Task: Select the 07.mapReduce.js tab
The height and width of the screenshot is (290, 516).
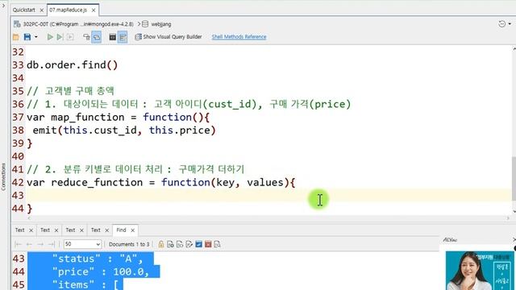Action: (69, 10)
